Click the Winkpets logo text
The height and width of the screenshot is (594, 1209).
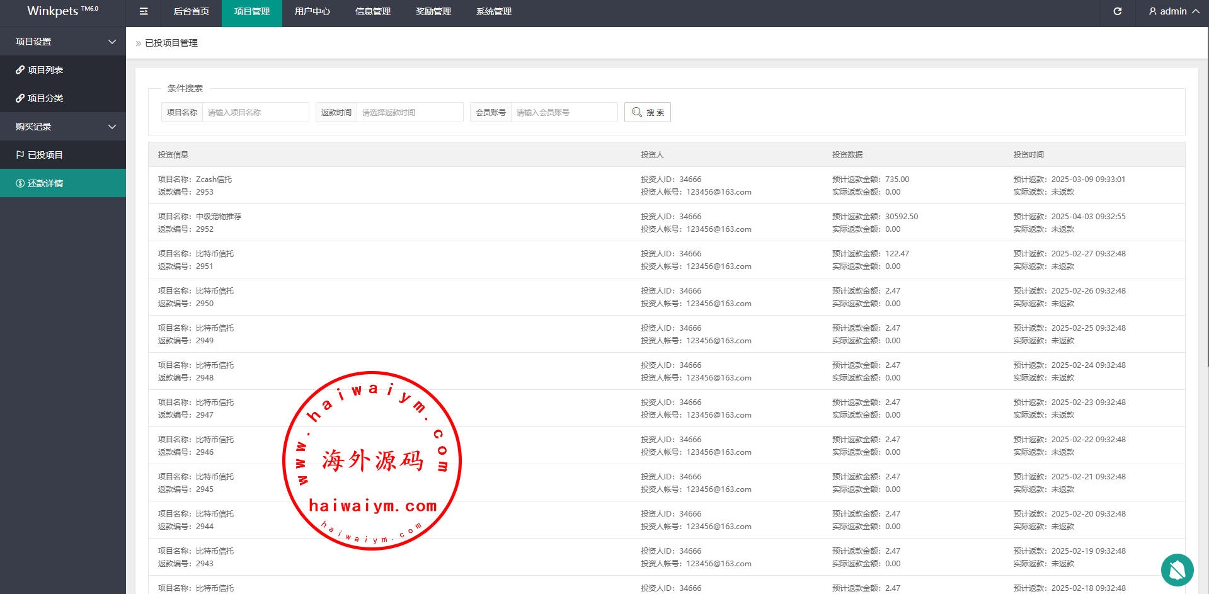tap(53, 11)
